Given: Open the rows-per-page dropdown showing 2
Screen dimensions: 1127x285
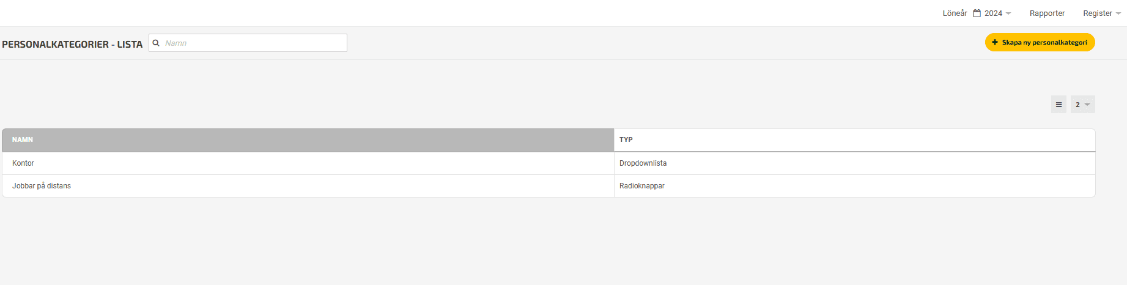Looking at the screenshot, I should (1082, 105).
